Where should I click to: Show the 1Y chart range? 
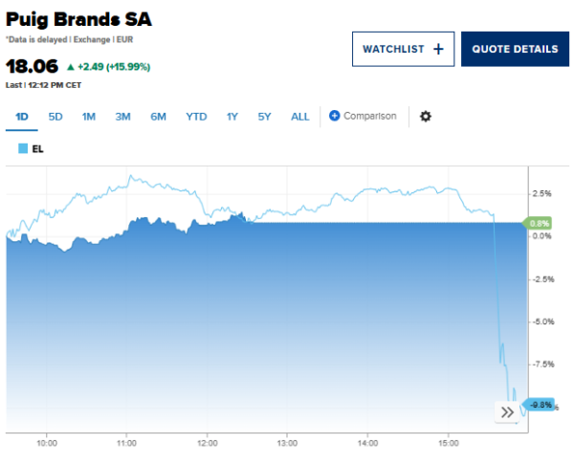(232, 117)
